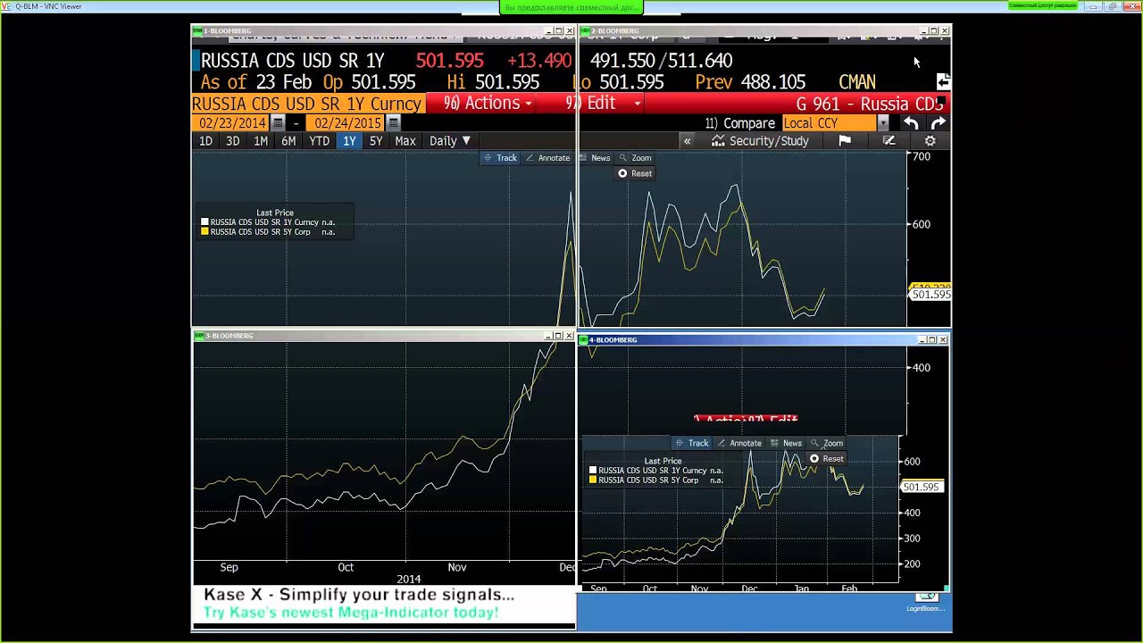Open the 97) Edit dropdown menu
The image size is (1143, 643).
[x=605, y=104]
